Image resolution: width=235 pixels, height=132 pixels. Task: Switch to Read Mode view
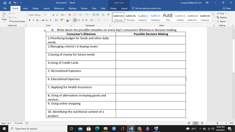(x=189, y=123)
